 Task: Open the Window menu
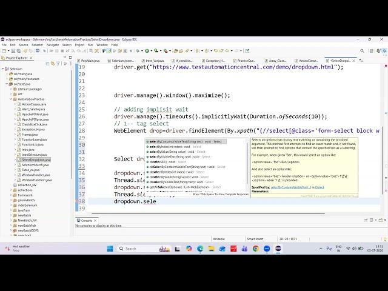[x=102, y=45]
